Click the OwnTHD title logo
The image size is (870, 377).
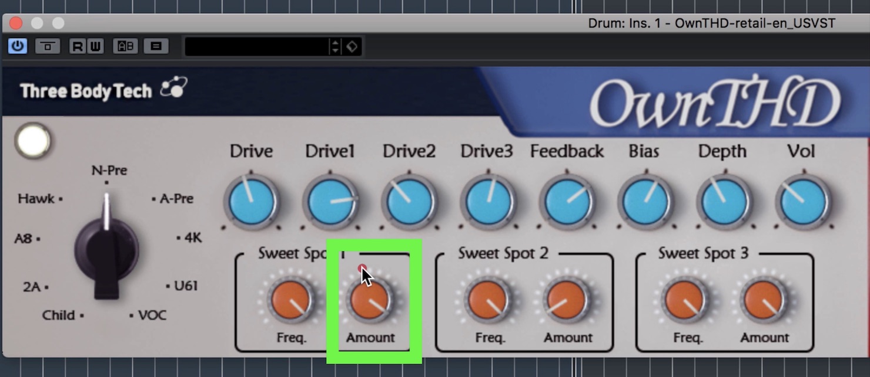pyautogui.click(x=715, y=103)
